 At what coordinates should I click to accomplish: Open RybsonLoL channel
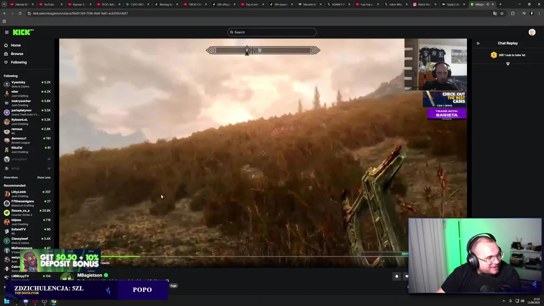pos(27,122)
